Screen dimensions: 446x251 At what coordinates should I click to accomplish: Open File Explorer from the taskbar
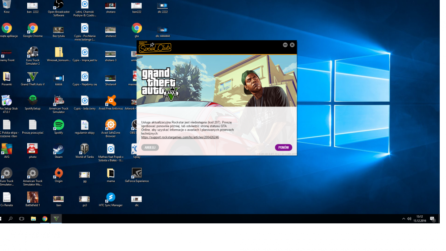pos(33,218)
